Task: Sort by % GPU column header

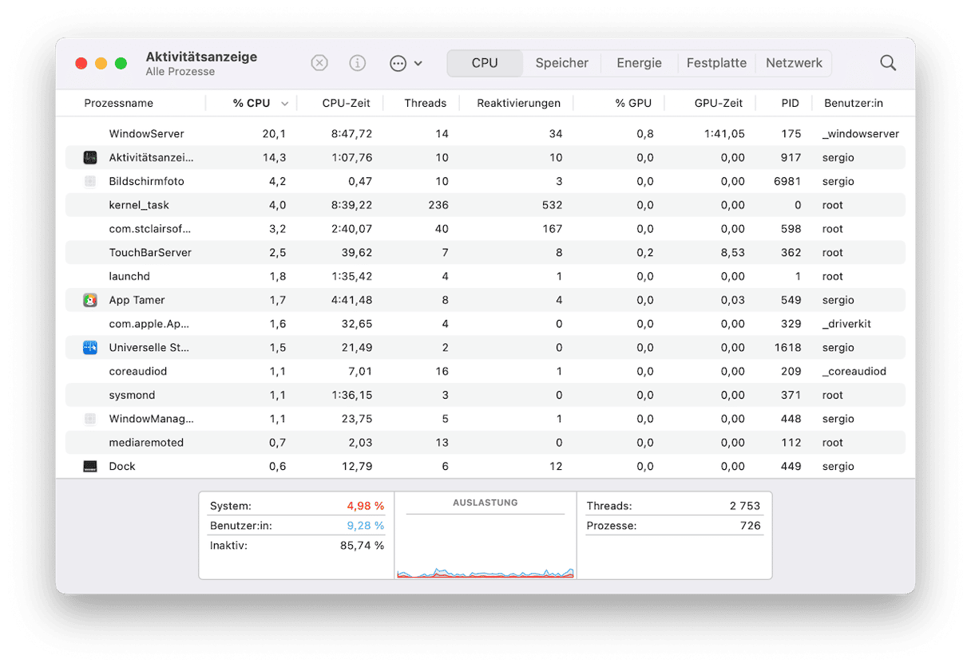Action: pos(633,103)
